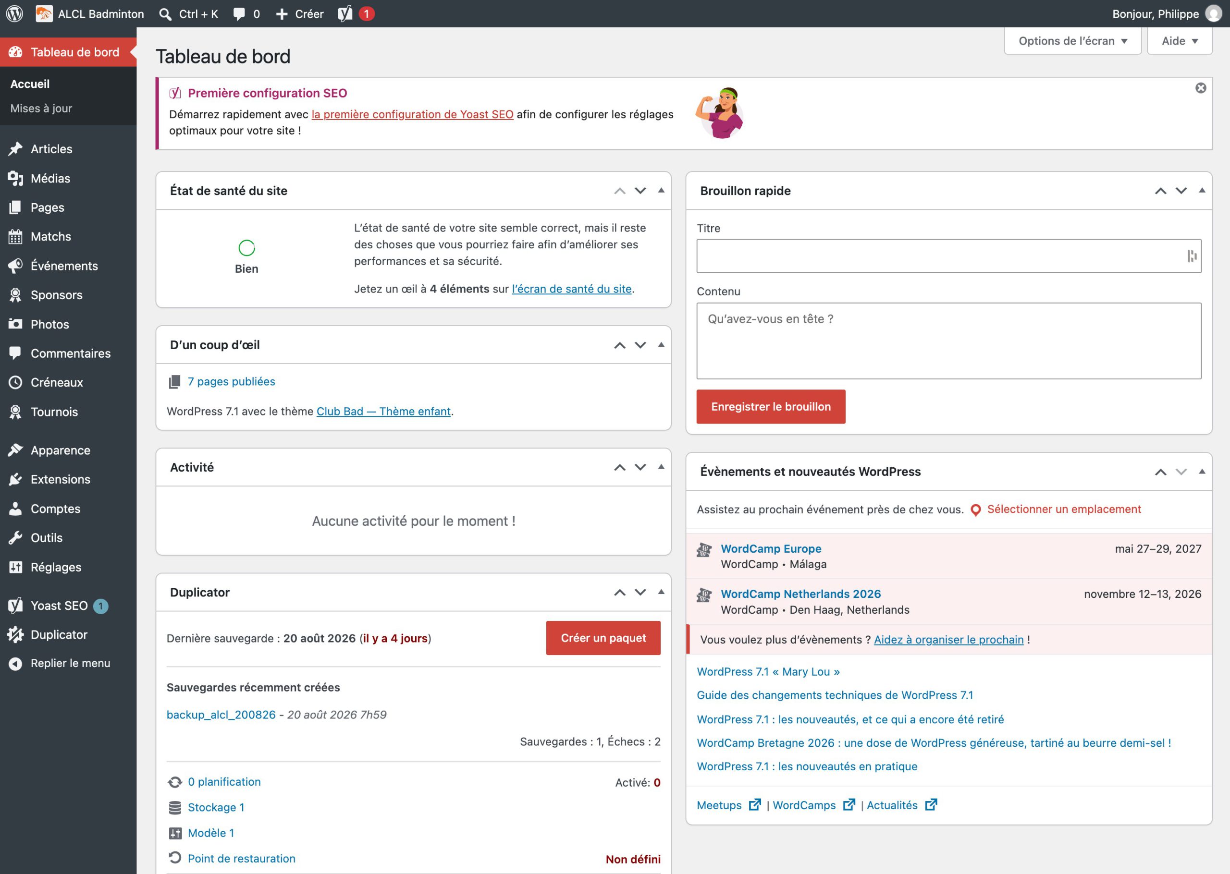1230x874 pixels.
Task: Open l'écran de santé du site link
Action: [x=571, y=289]
